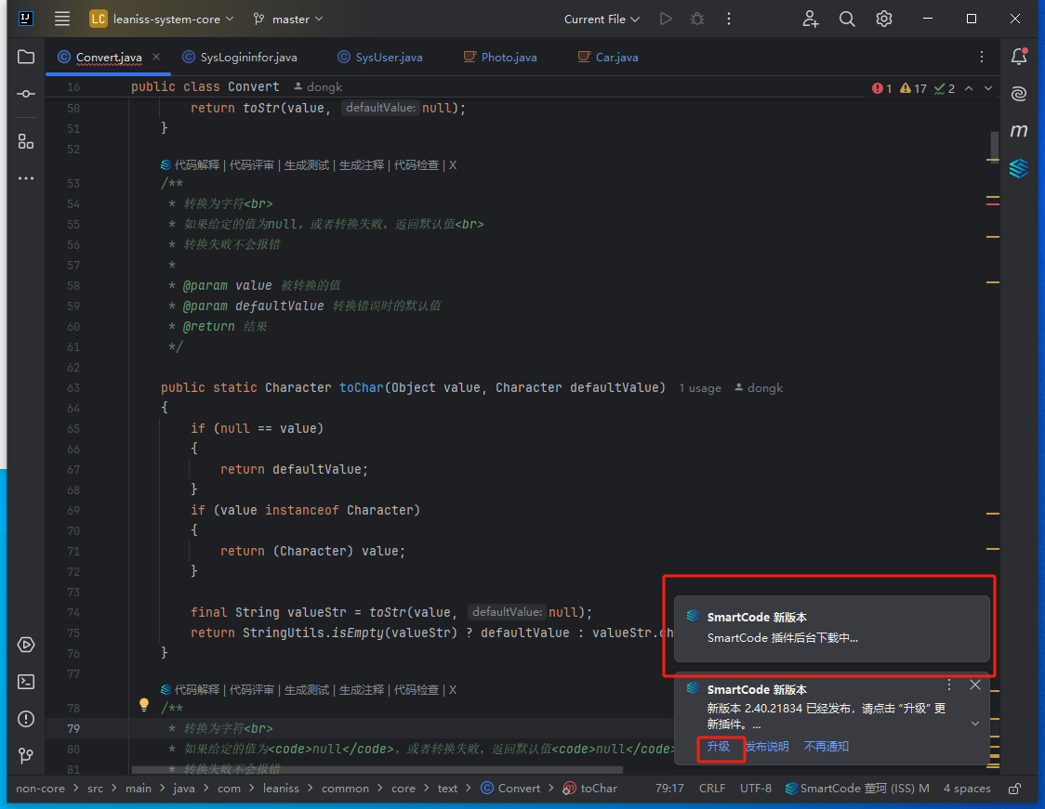Switch to Photo.java tab
The image size is (1045, 809).
(x=500, y=58)
